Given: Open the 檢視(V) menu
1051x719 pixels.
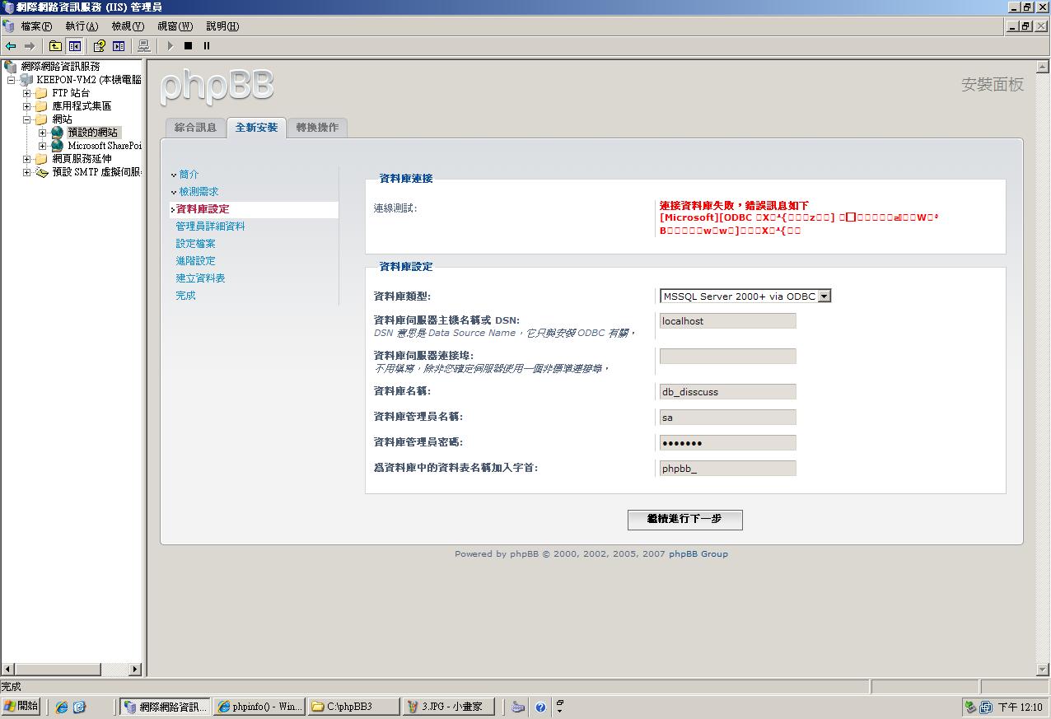Looking at the screenshot, I should (x=128, y=26).
